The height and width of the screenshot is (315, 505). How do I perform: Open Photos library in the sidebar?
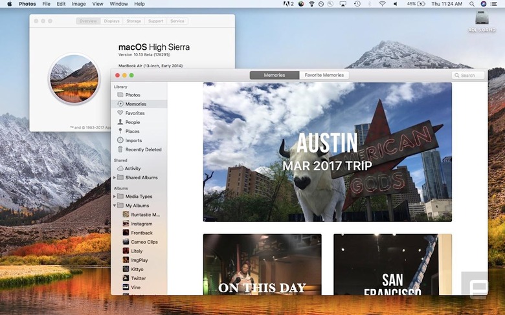tap(132, 95)
